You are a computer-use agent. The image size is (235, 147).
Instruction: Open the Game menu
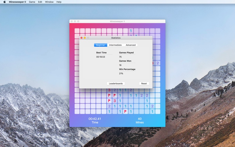click(32, 2)
